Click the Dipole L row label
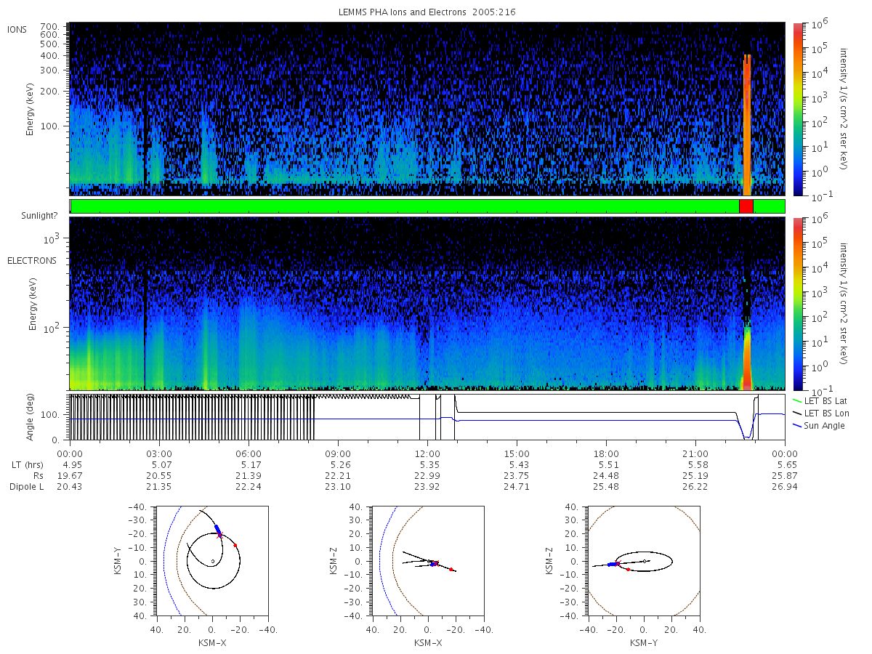 27,486
